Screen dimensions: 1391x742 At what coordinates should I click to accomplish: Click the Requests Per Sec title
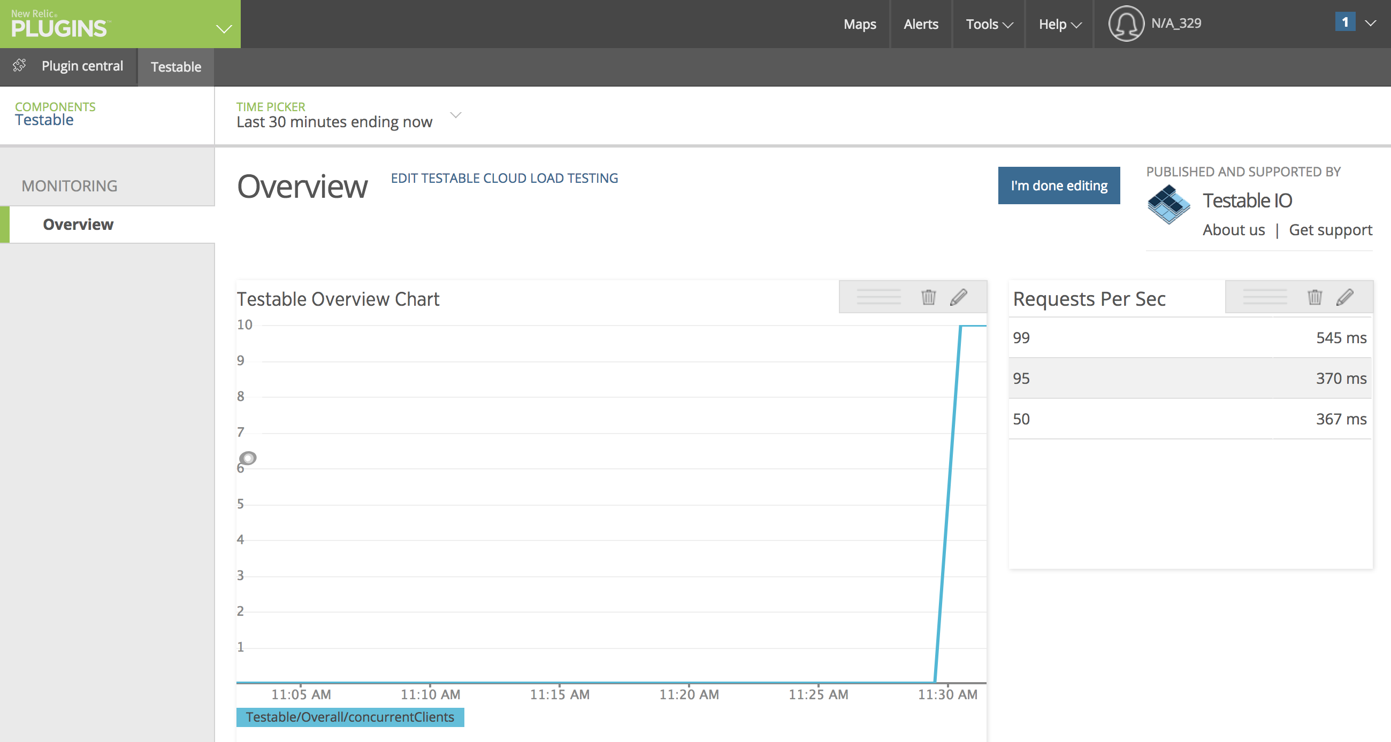click(x=1089, y=299)
